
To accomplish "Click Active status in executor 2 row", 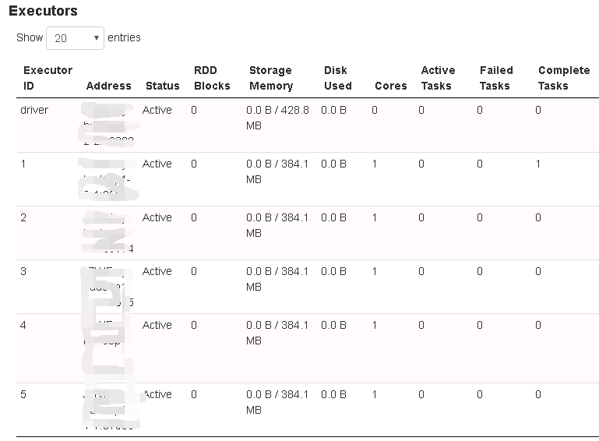I will (157, 218).
